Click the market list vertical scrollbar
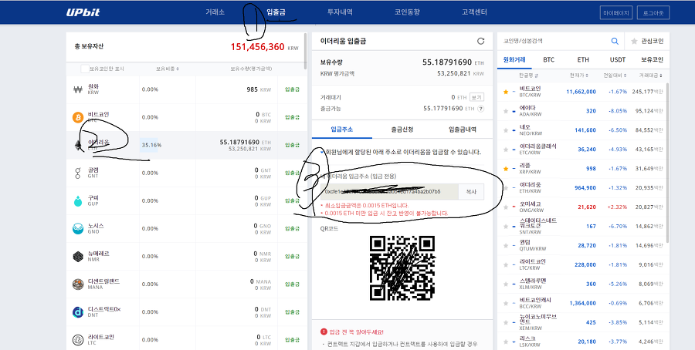The image size is (695, 350). (667, 163)
